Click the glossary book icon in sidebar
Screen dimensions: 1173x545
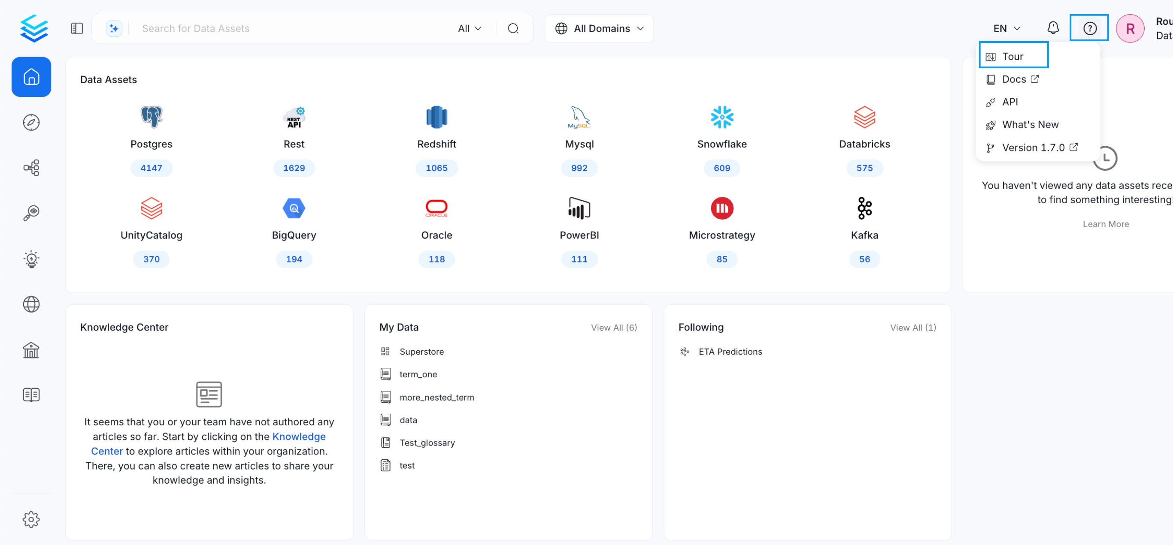31,394
